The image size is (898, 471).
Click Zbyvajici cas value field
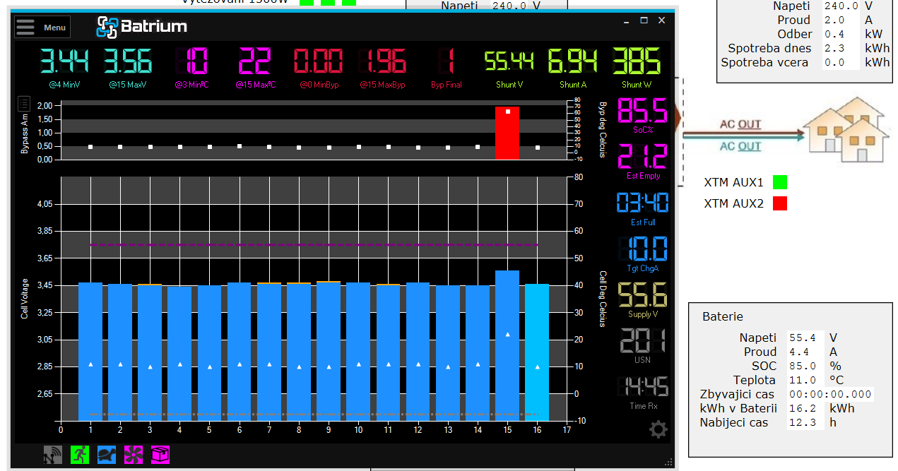coord(830,394)
